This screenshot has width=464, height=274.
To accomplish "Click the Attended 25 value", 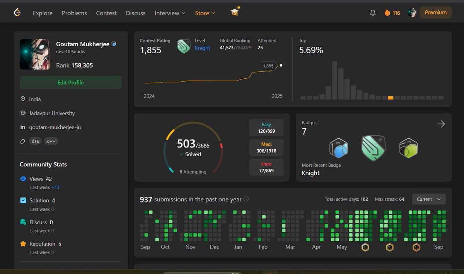I will [260, 47].
